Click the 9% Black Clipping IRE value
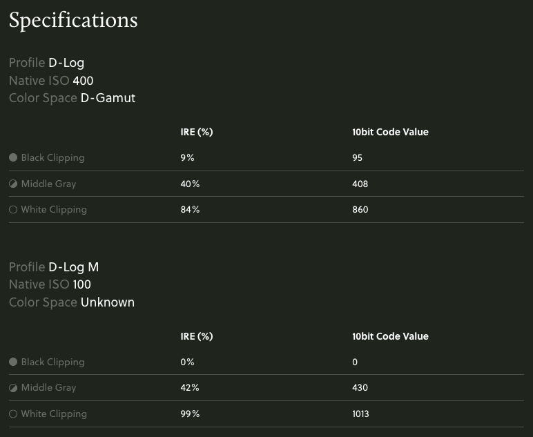Viewport: 533px width, 437px height. [187, 157]
